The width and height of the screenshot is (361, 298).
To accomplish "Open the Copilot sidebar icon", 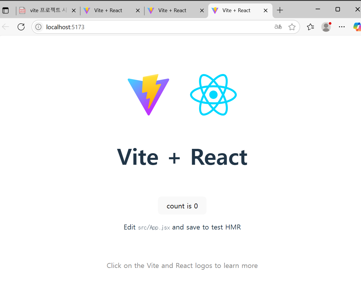I will point(357,27).
